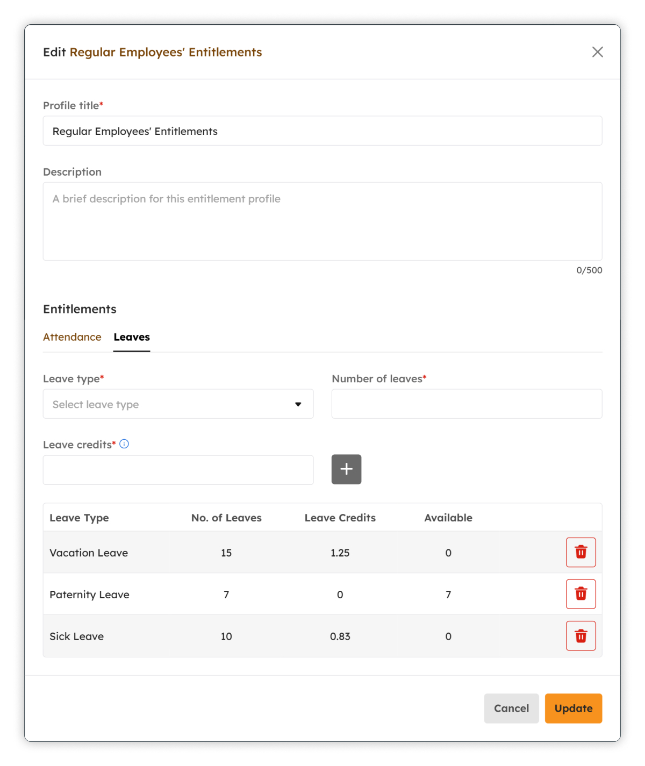Click the 0/500 character counter
This screenshot has height=766, width=645.
[x=589, y=270]
